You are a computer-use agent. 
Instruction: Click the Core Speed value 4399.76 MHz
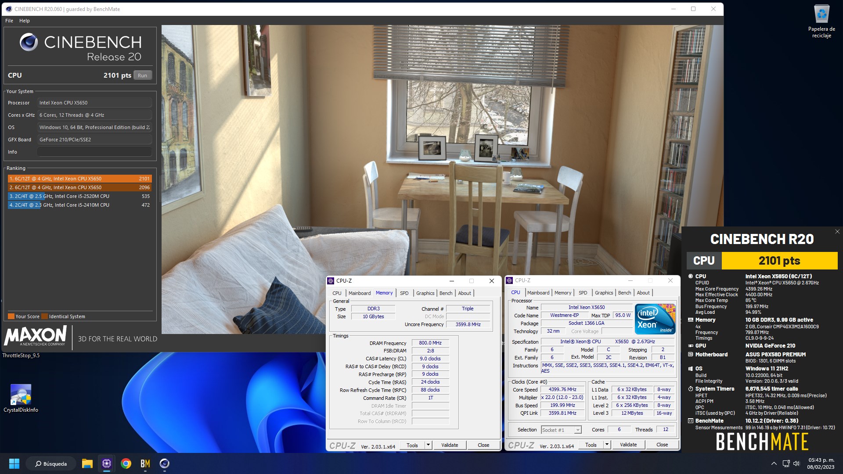pyautogui.click(x=562, y=390)
